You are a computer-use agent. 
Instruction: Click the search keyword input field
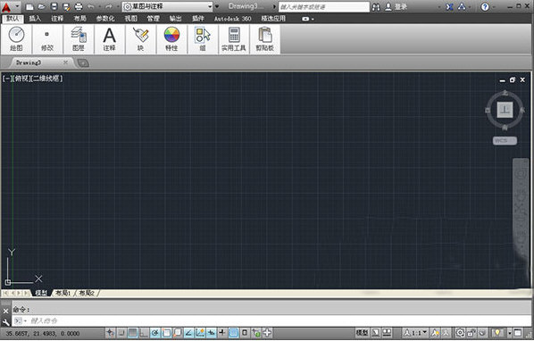(323, 7)
